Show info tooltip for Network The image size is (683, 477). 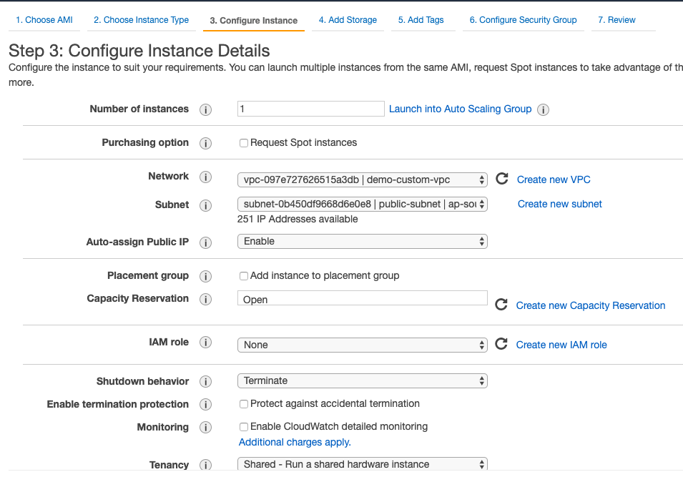coord(205,177)
